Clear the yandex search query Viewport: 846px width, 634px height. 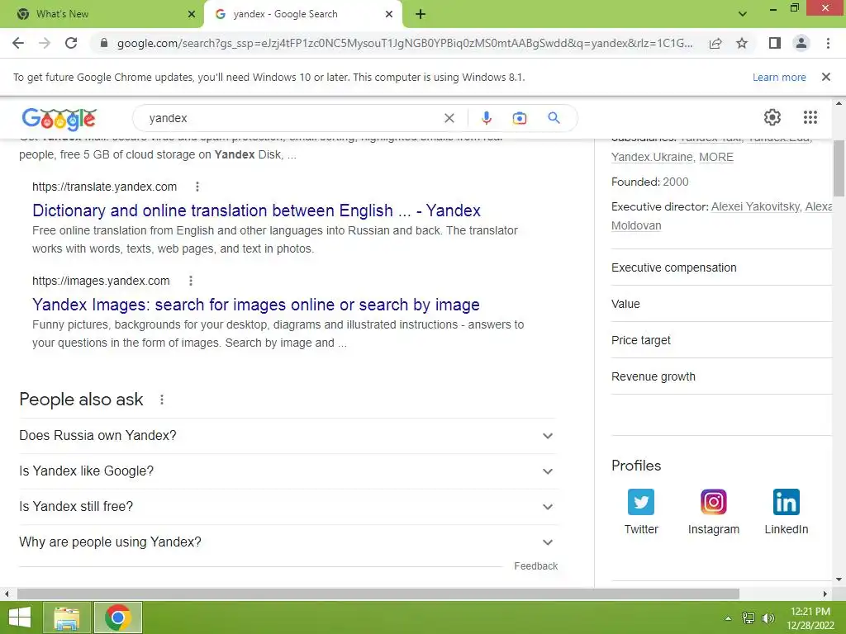point(449,118)
